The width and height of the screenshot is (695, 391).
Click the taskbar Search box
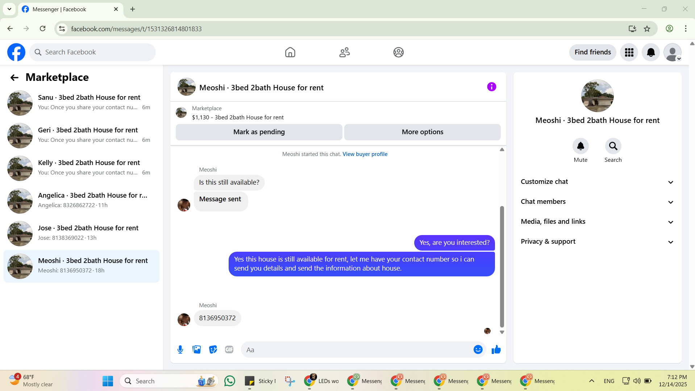click(x=169, y=381)
